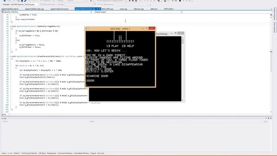Select the active Apple1VideoTerminal.cpp tab
Screen dimensions: 277x156
[x=85, y=9]
